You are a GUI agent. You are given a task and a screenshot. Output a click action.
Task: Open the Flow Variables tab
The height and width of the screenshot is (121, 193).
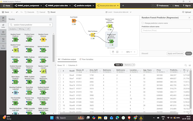click(x=86, y=59)
